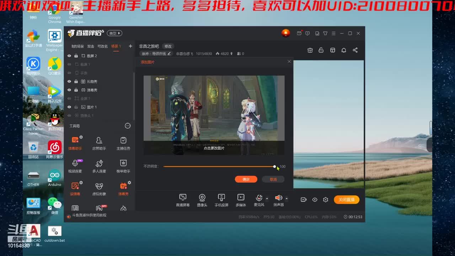Show the hidden 摄像头 1 source
This screenshot has width=455, height=256.
(69, 116)
